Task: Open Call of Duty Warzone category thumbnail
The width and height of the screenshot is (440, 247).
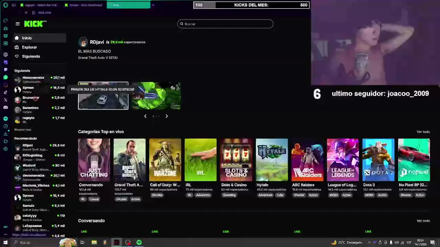Action: coord(165,160)
